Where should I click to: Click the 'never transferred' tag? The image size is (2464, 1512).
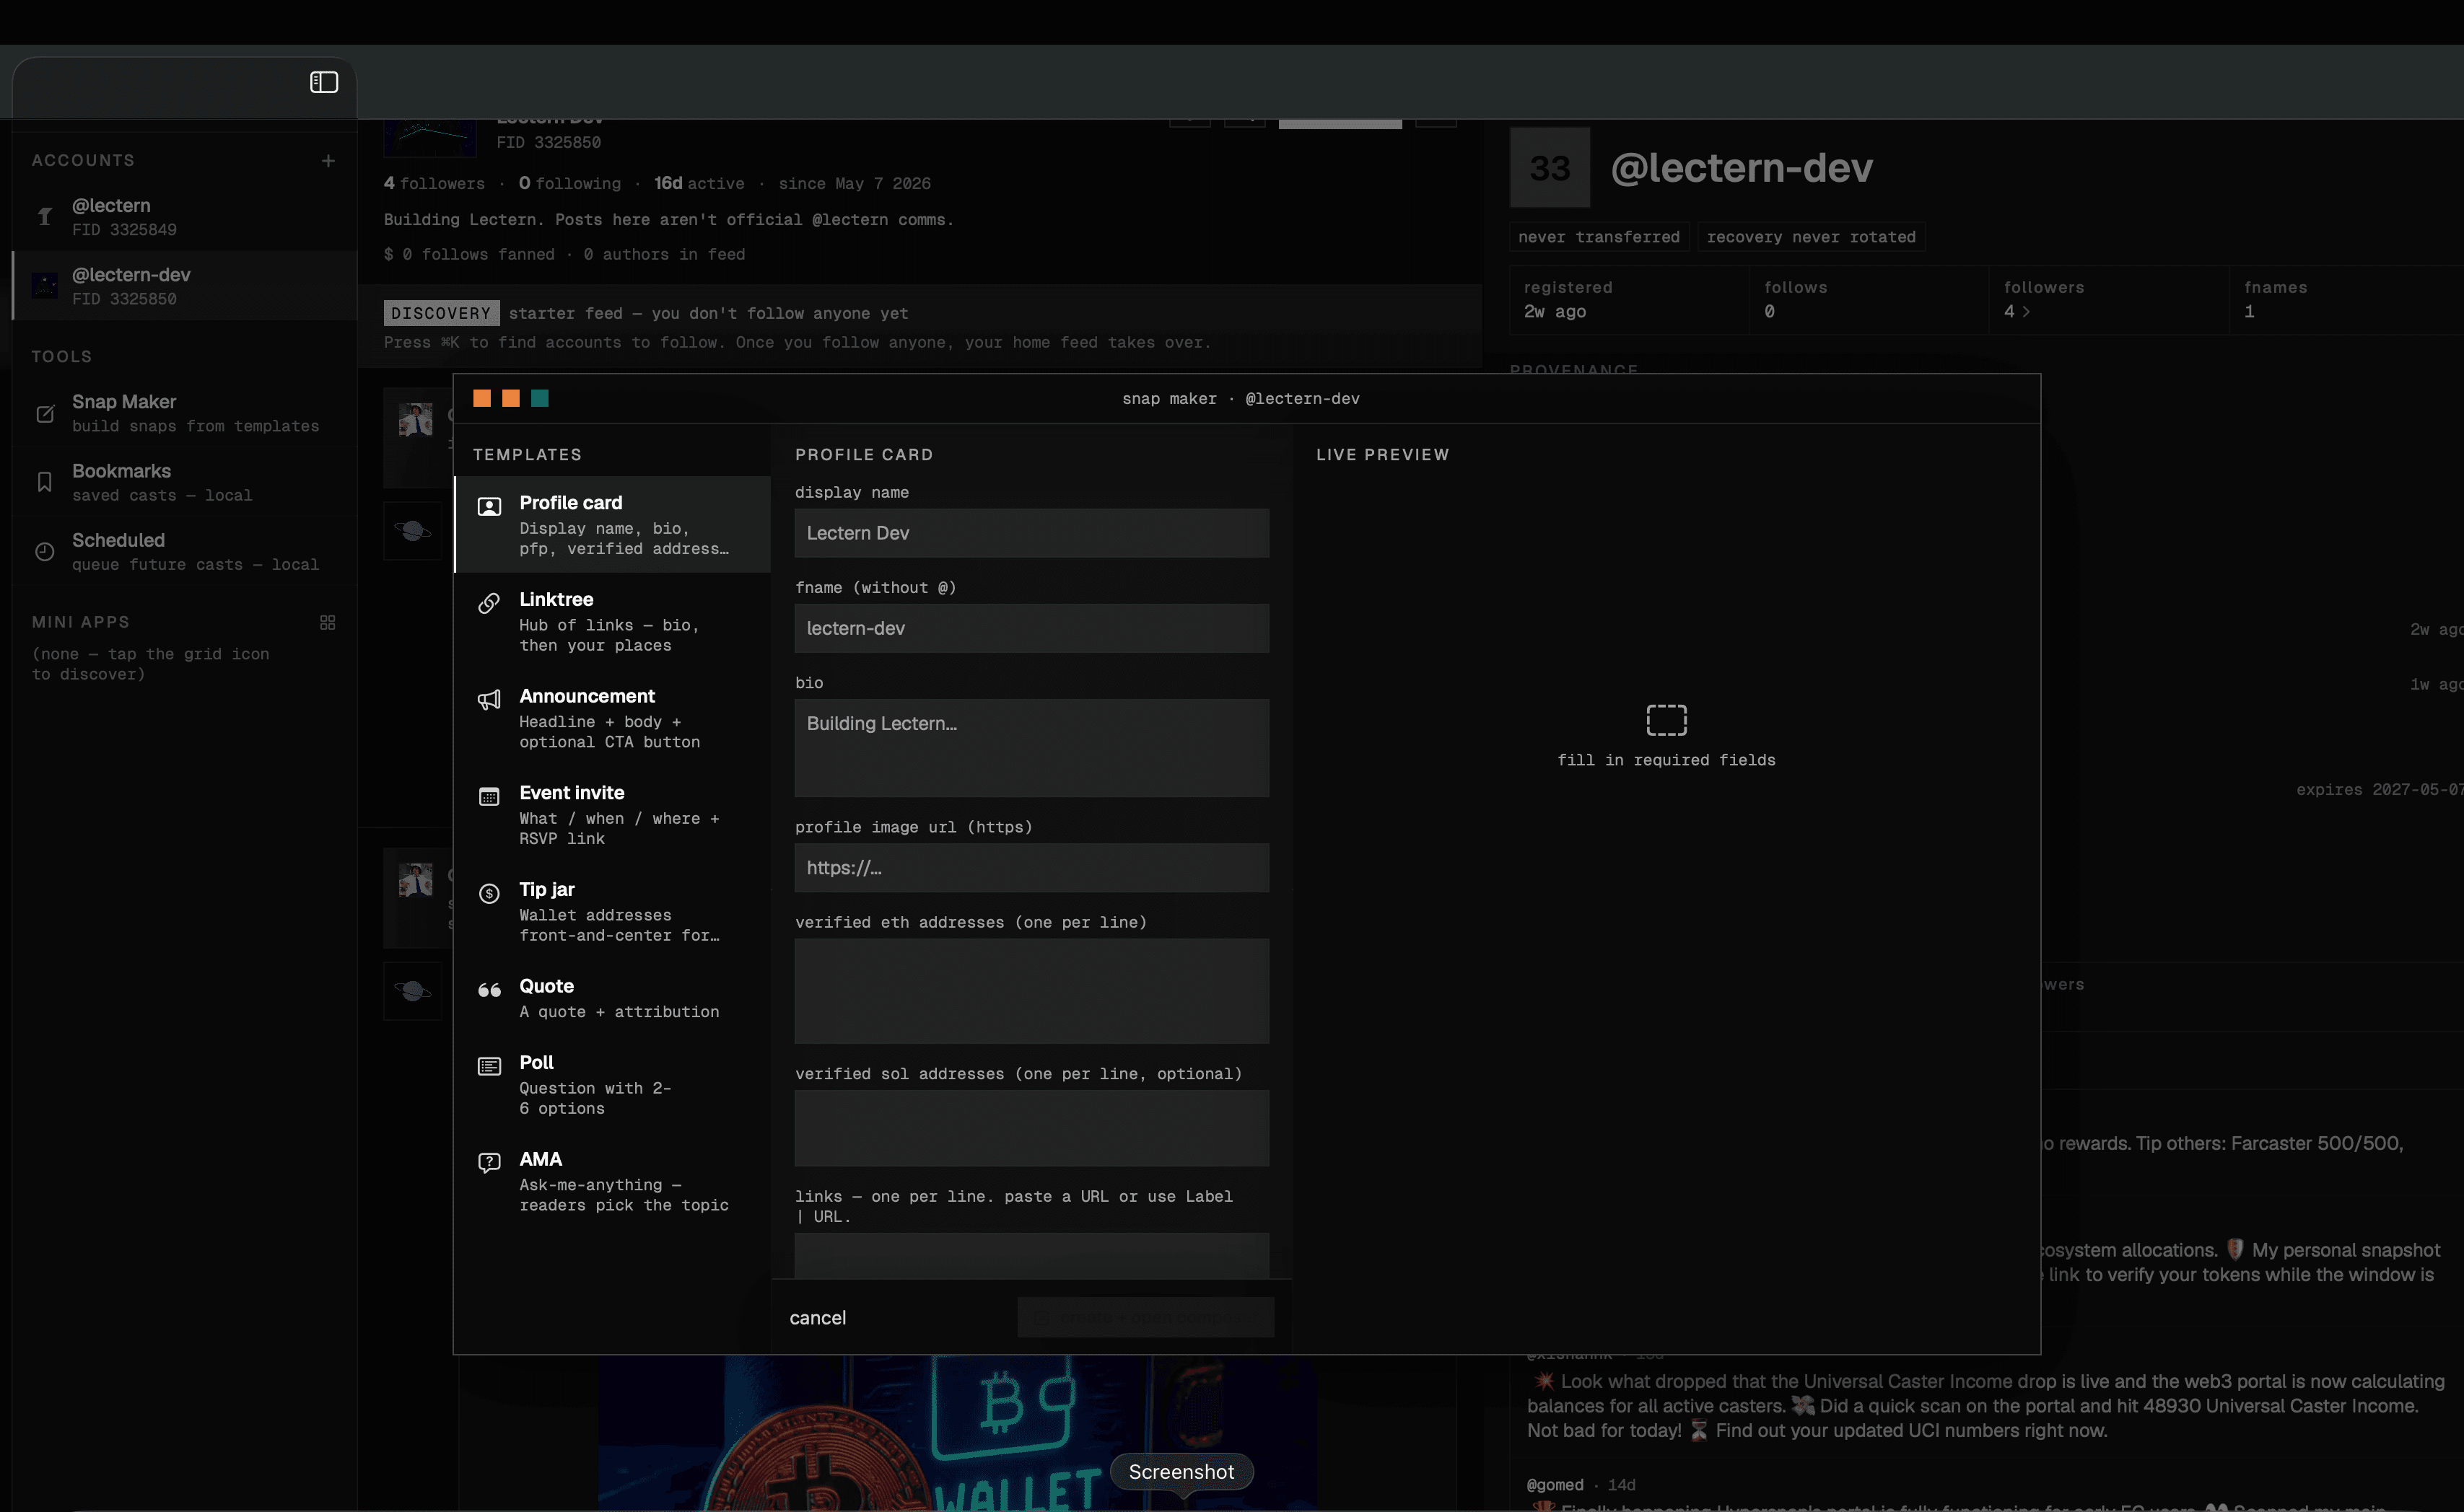(x=1599, y=237)
